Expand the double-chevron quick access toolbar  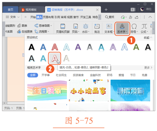click(x=25, y=17)
